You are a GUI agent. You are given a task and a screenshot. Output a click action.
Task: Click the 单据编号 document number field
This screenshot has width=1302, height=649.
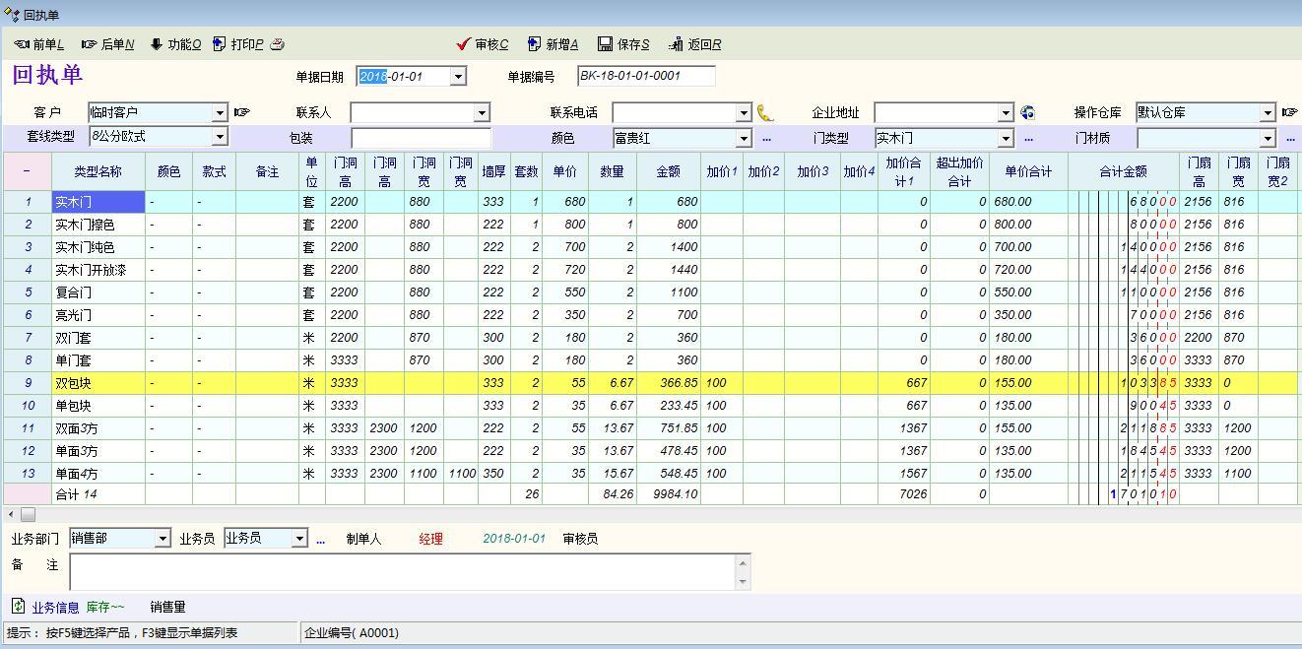[x=646, y=76]
